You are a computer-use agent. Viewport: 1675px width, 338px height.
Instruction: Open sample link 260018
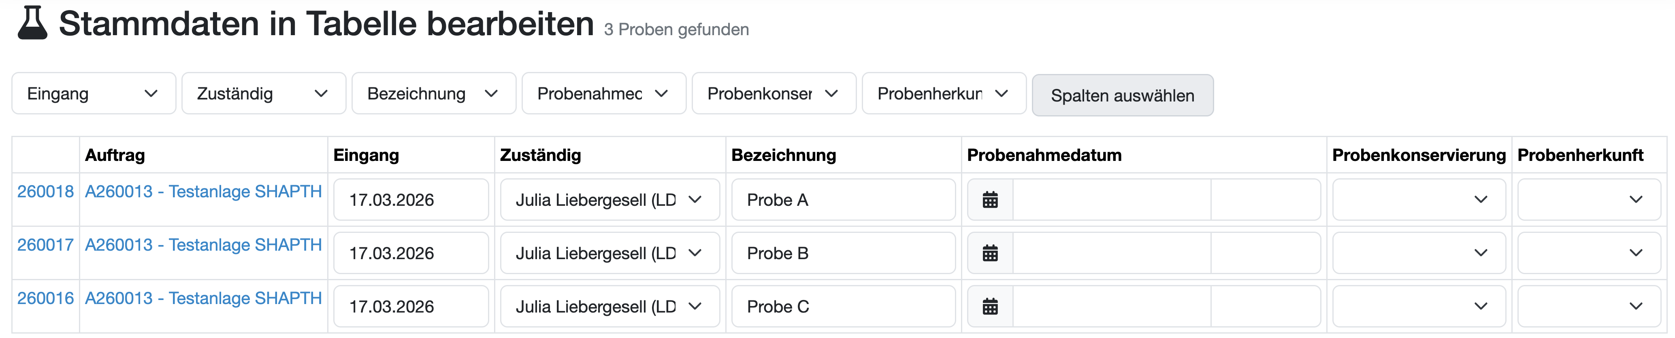(x=45, y=192)
